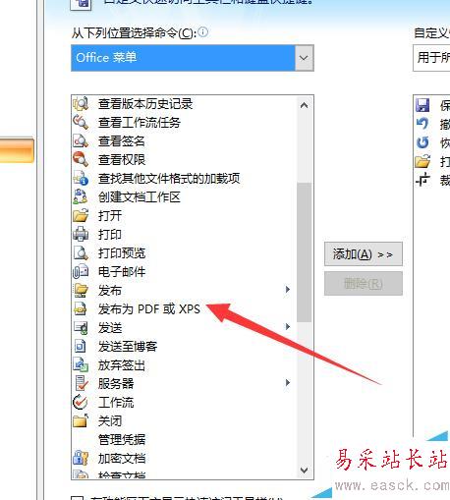450x500 pixels.
Task: Expand the 服务器 submenu arrow
Action: (288, 382)
